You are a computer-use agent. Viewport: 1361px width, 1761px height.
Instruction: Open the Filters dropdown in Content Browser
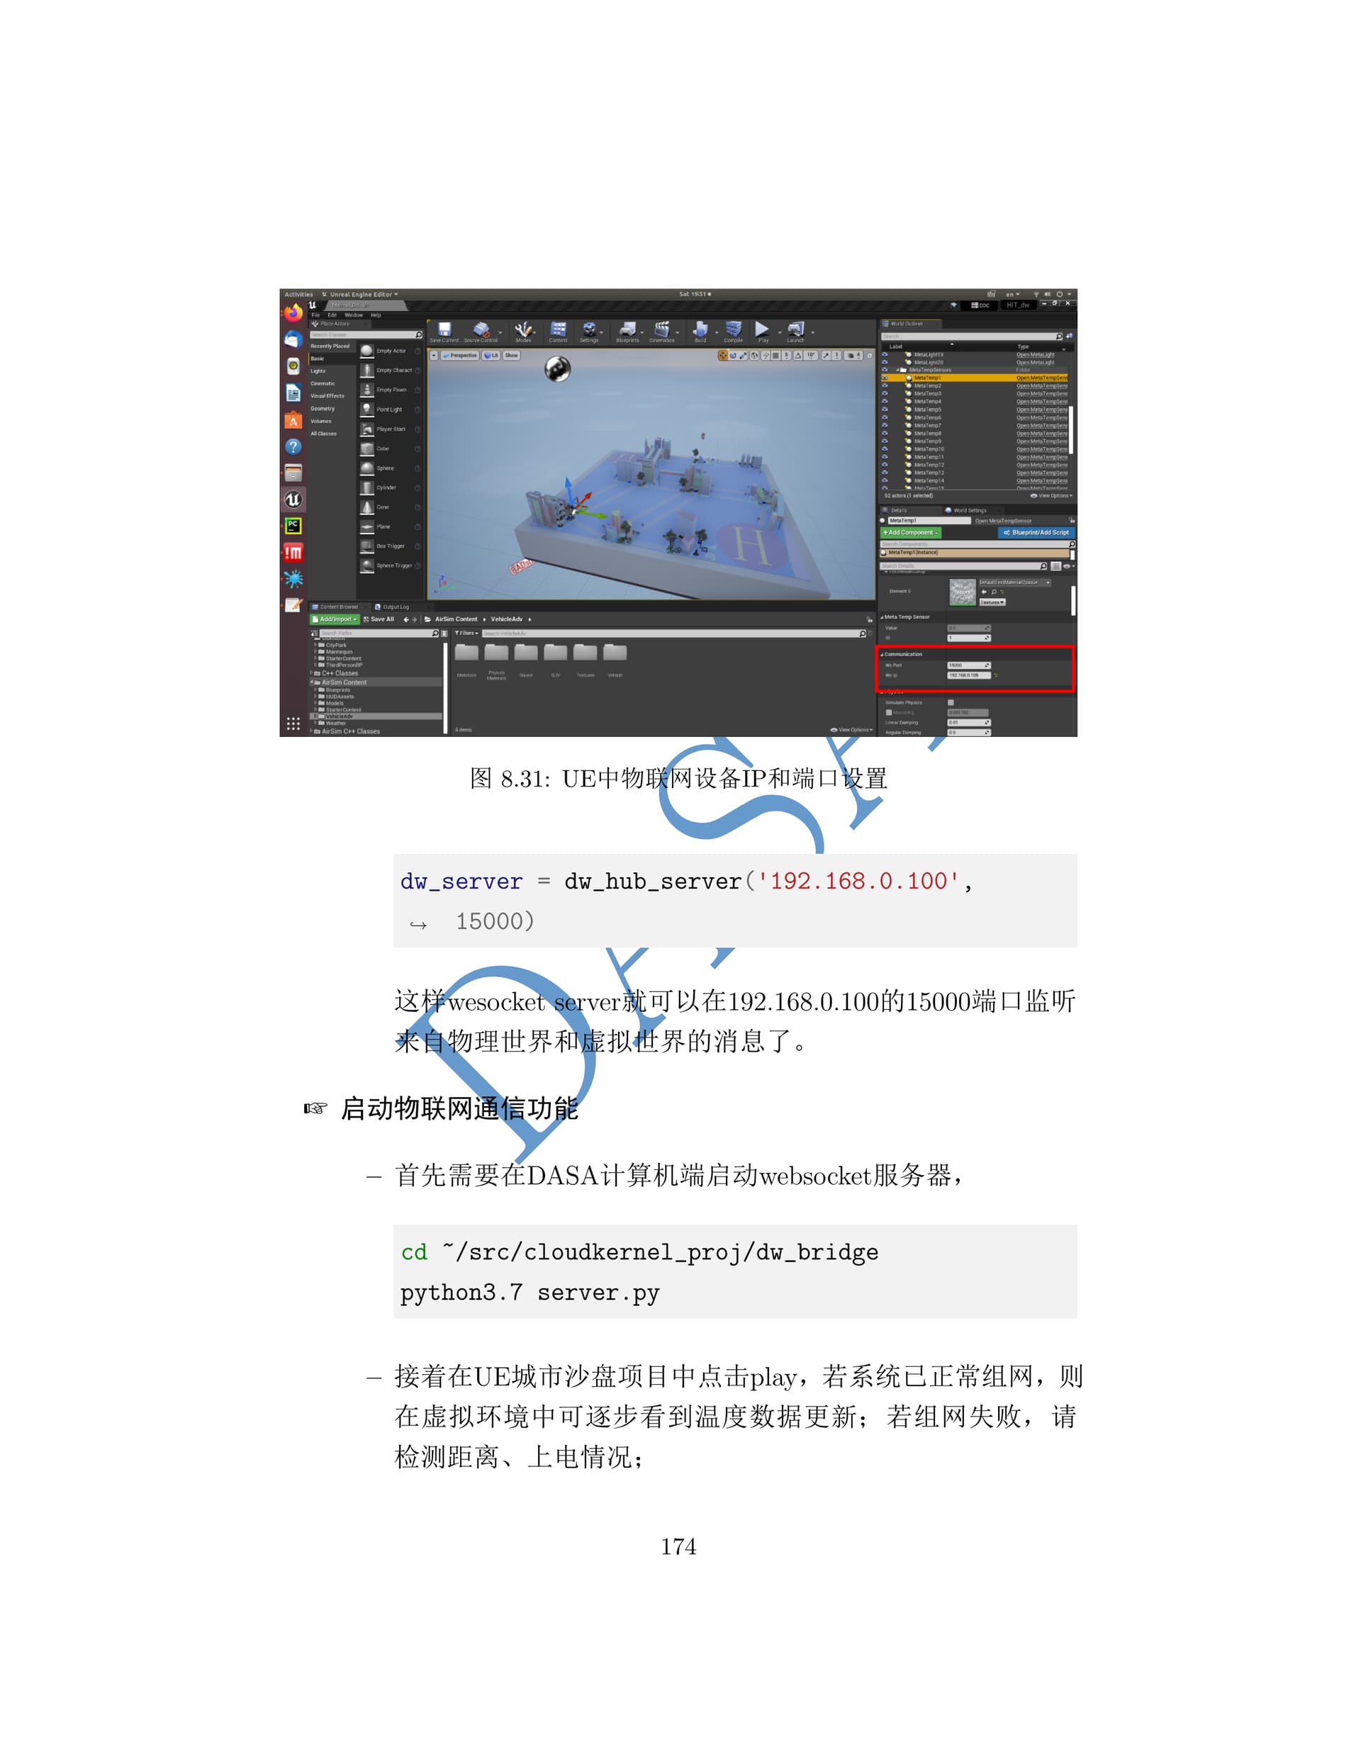(x=466, y=633)
